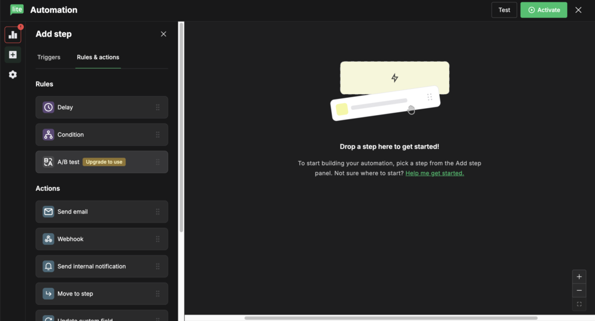Click the Upgrade to use badge

(104, 162)
